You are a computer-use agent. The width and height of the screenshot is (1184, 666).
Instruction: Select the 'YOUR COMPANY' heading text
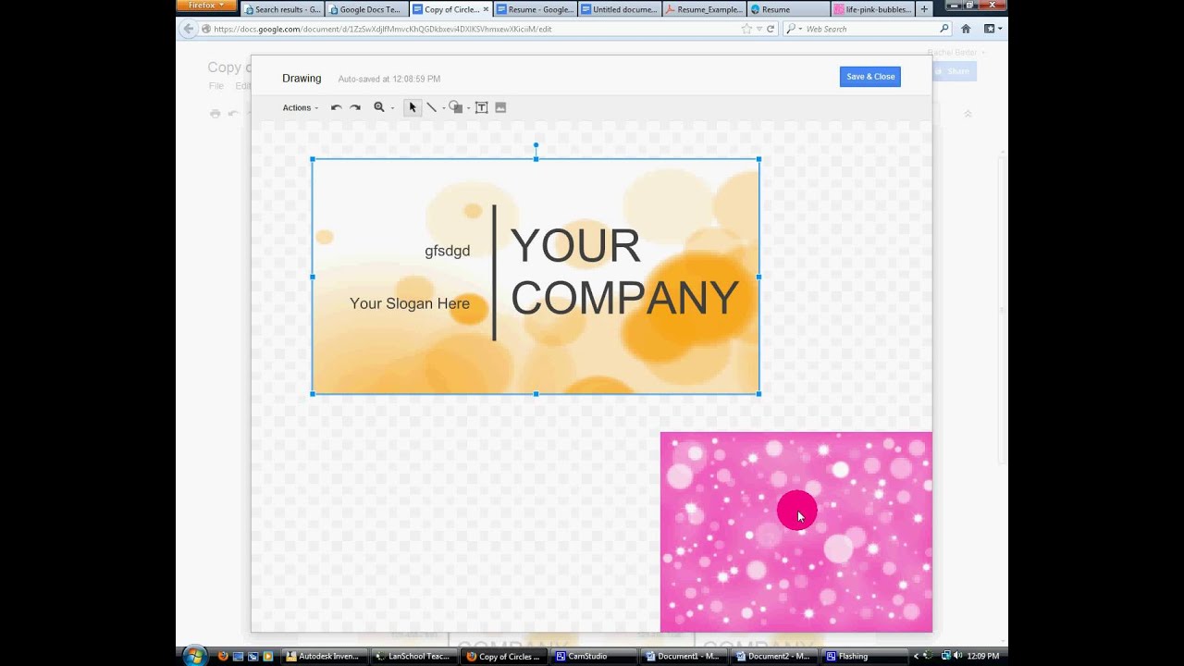(624, 272)
